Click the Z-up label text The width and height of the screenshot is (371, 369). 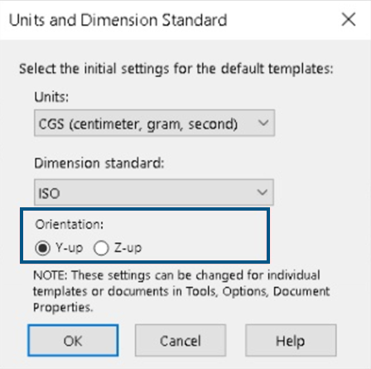tap(128, 247)
